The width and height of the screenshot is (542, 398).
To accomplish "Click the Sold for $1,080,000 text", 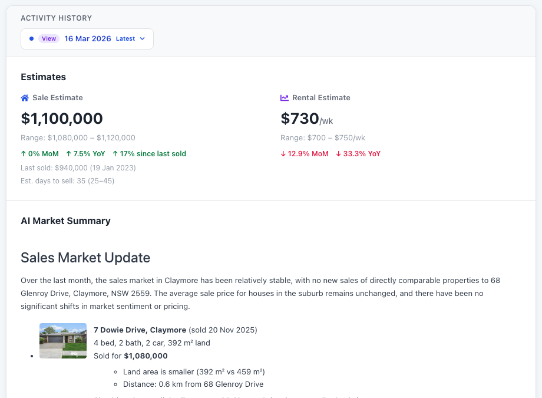I will pos(131,356).
